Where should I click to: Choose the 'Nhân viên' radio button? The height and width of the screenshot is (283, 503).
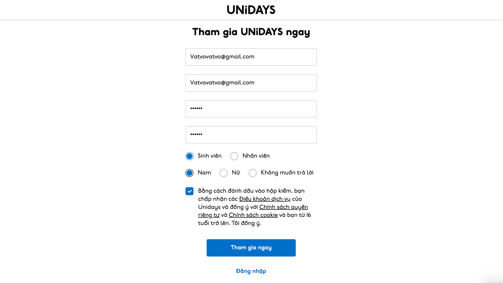[x=234, y=156]
